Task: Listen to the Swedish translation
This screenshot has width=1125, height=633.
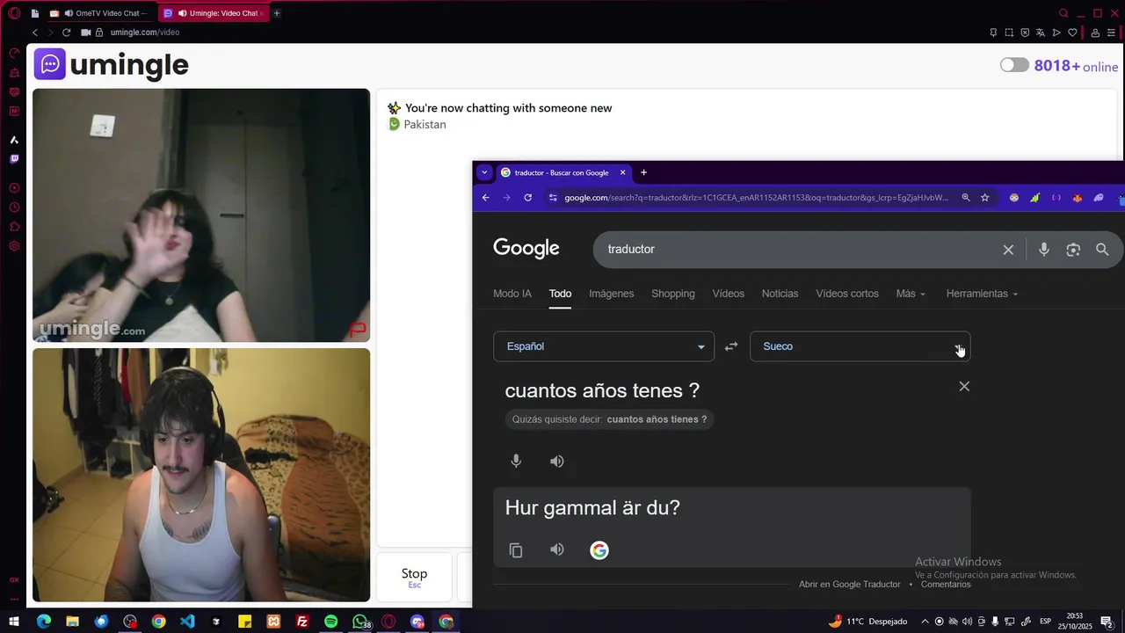Action: click(x=557, y=549)
